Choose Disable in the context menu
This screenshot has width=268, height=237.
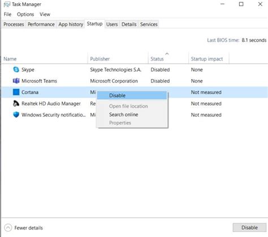pyautogui.click(x=132, y=95)
